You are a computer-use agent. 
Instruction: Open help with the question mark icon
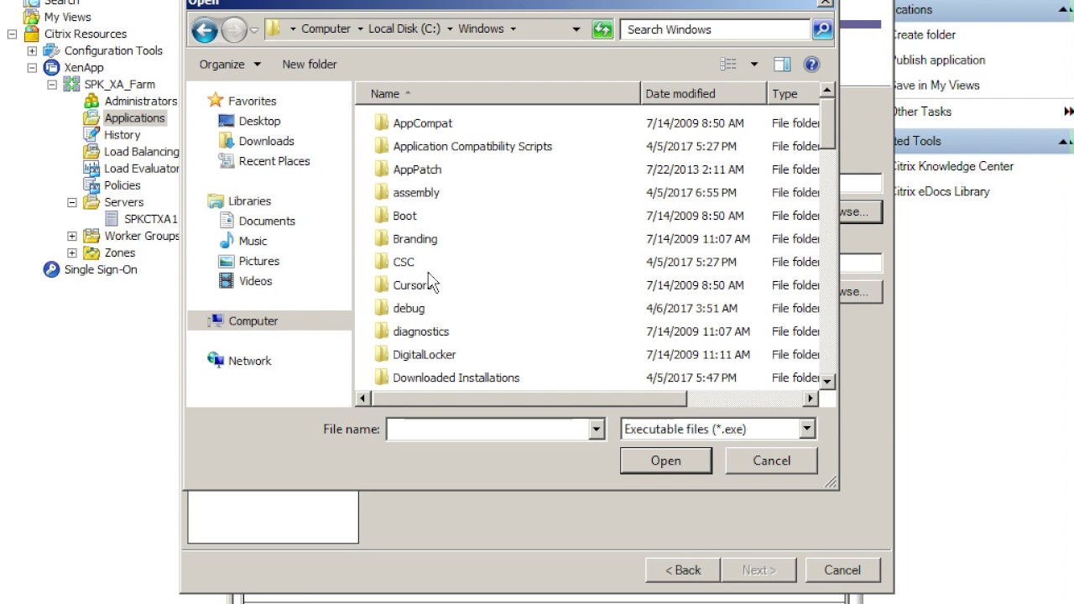coord(811,65)
